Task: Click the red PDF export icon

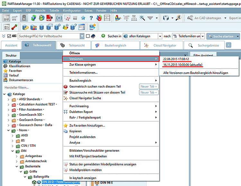Action: (49, 18)
